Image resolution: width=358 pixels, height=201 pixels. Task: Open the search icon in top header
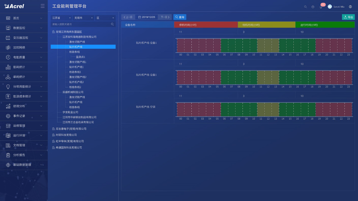pos(305,7)
